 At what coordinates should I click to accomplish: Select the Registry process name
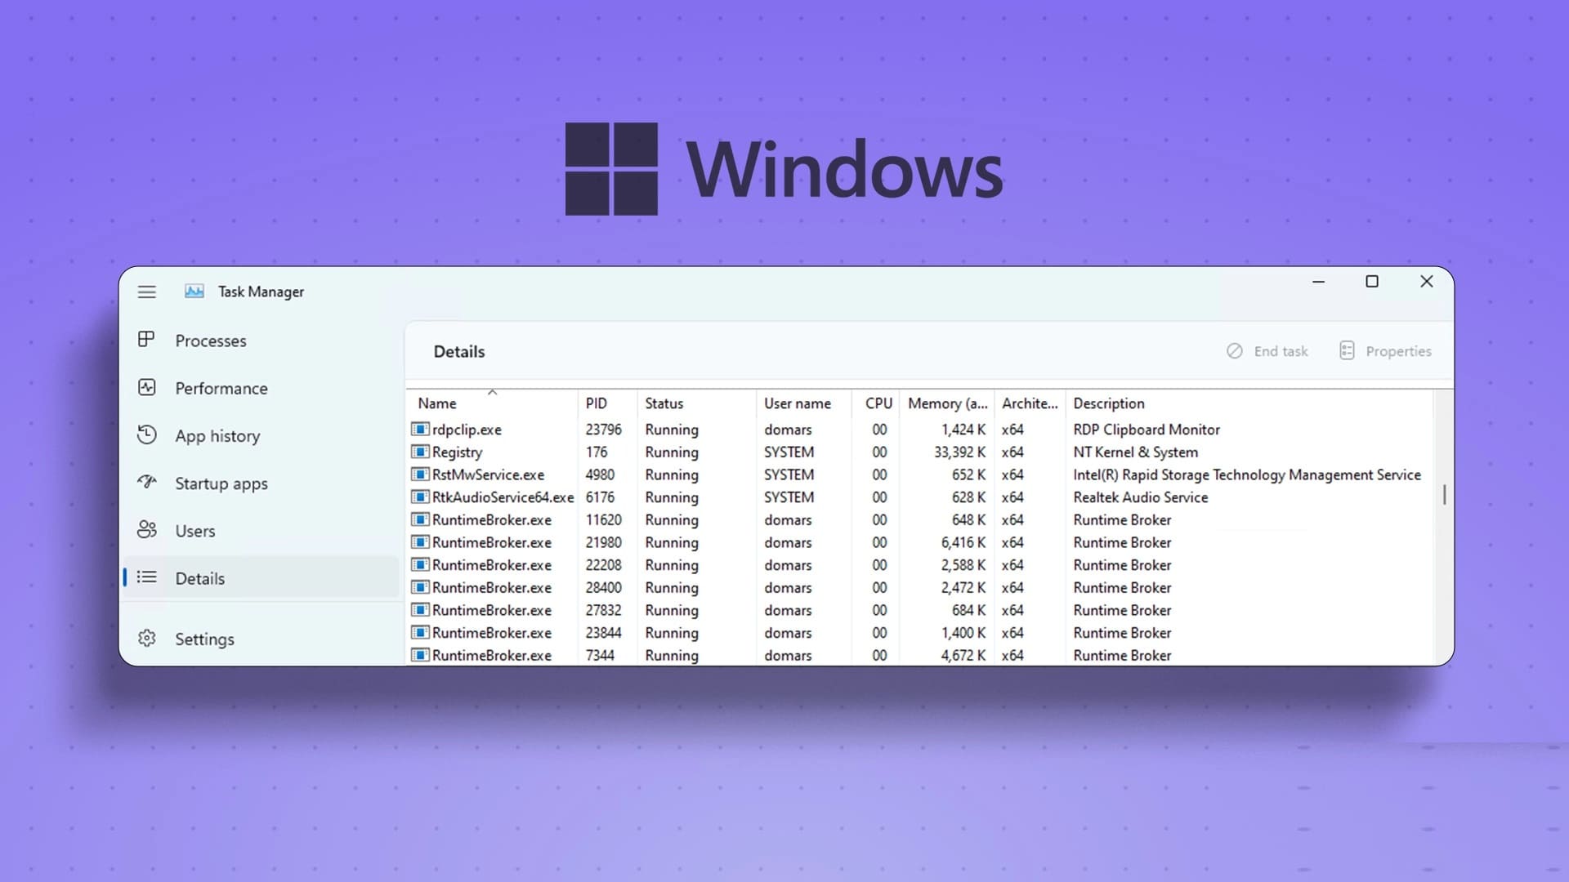(457, 452)
